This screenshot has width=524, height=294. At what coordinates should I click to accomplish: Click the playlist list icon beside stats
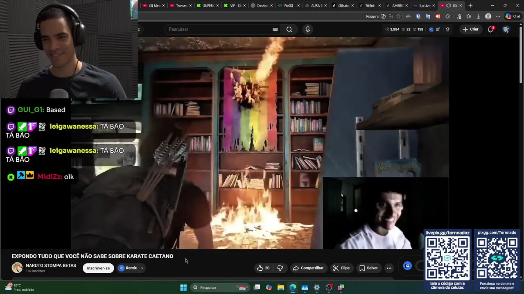point(438,29)
